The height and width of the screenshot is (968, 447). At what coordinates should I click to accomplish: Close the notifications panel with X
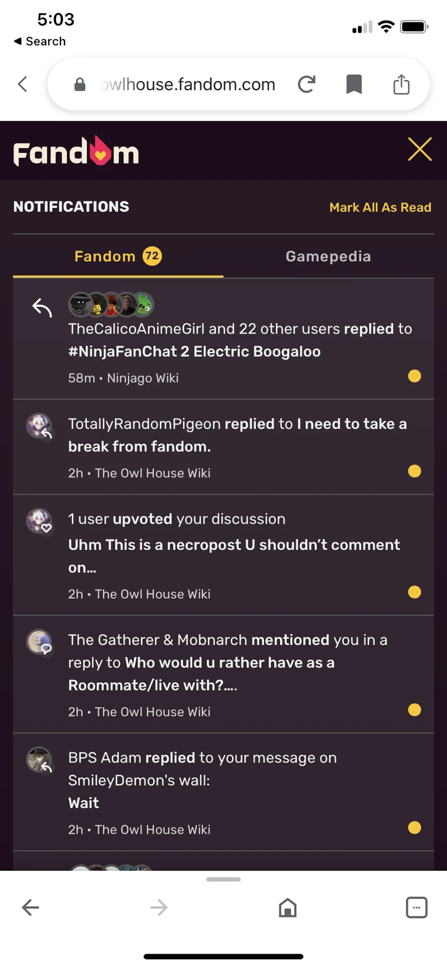tap(420, 149)
